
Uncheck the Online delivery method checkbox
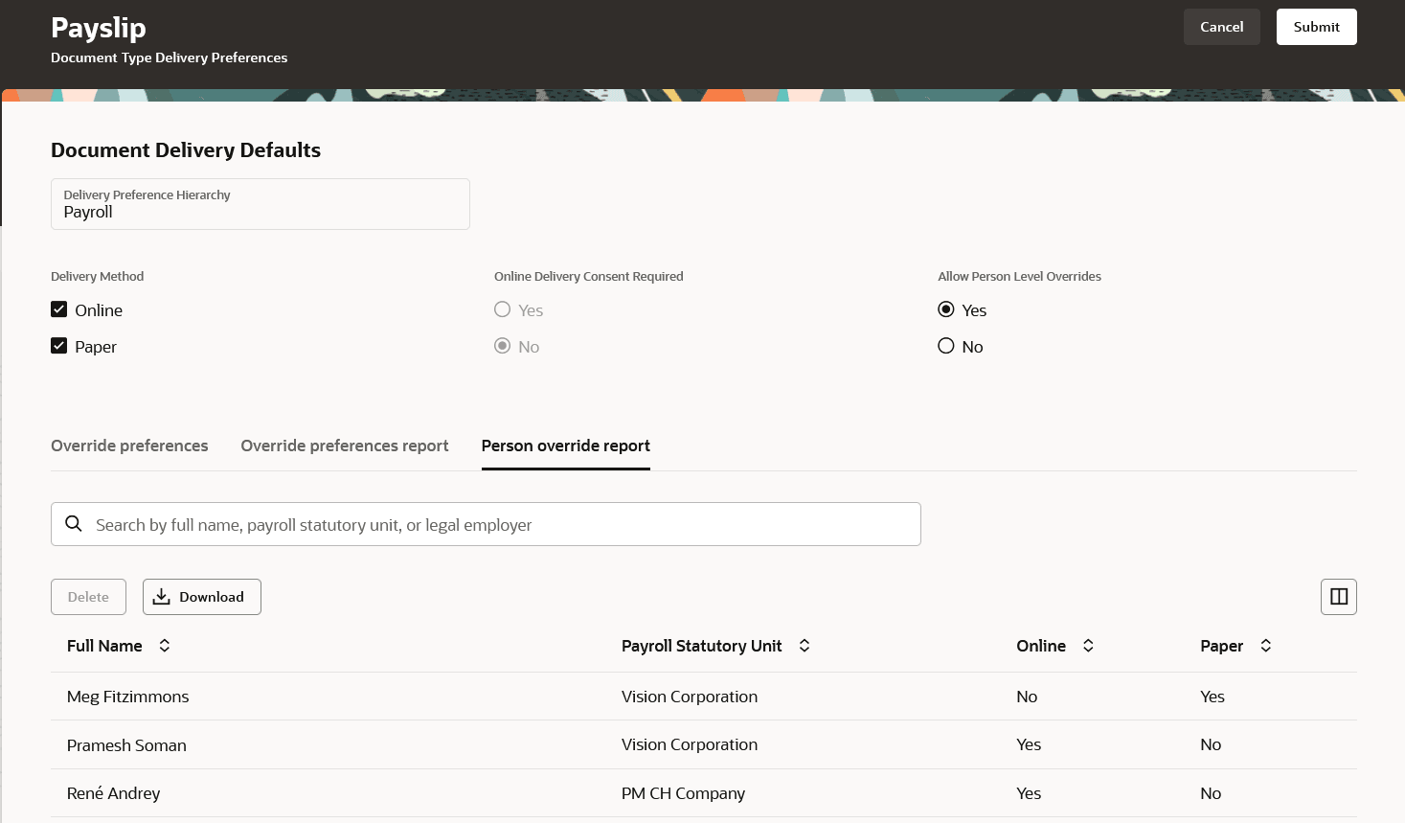tap(59, 309)
